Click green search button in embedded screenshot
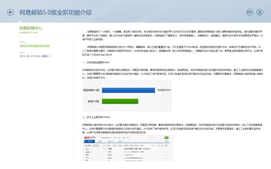Image resolution: width=271 pixels, height=169 pixels. [x=166, y=138]
